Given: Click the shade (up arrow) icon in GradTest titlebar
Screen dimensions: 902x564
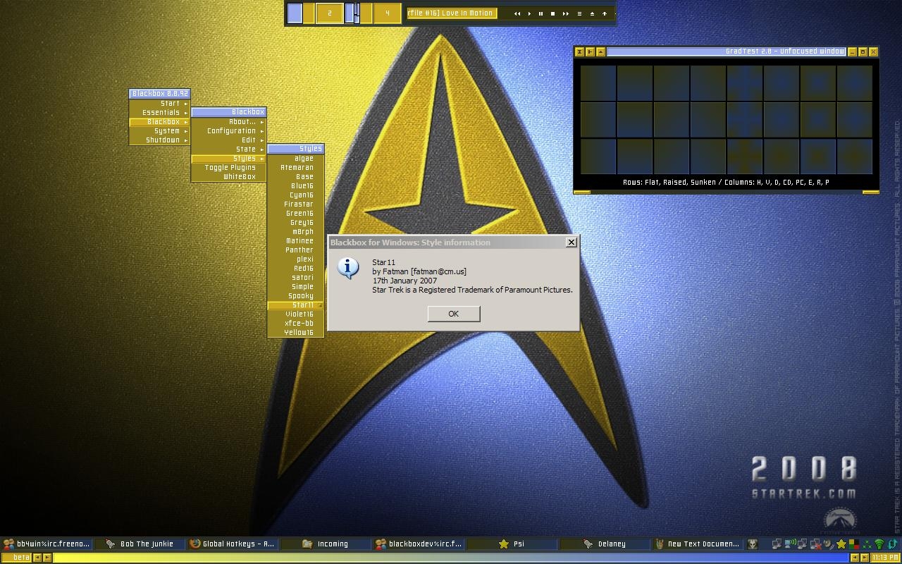Looking at the screenshot, I should pos(600,51).
